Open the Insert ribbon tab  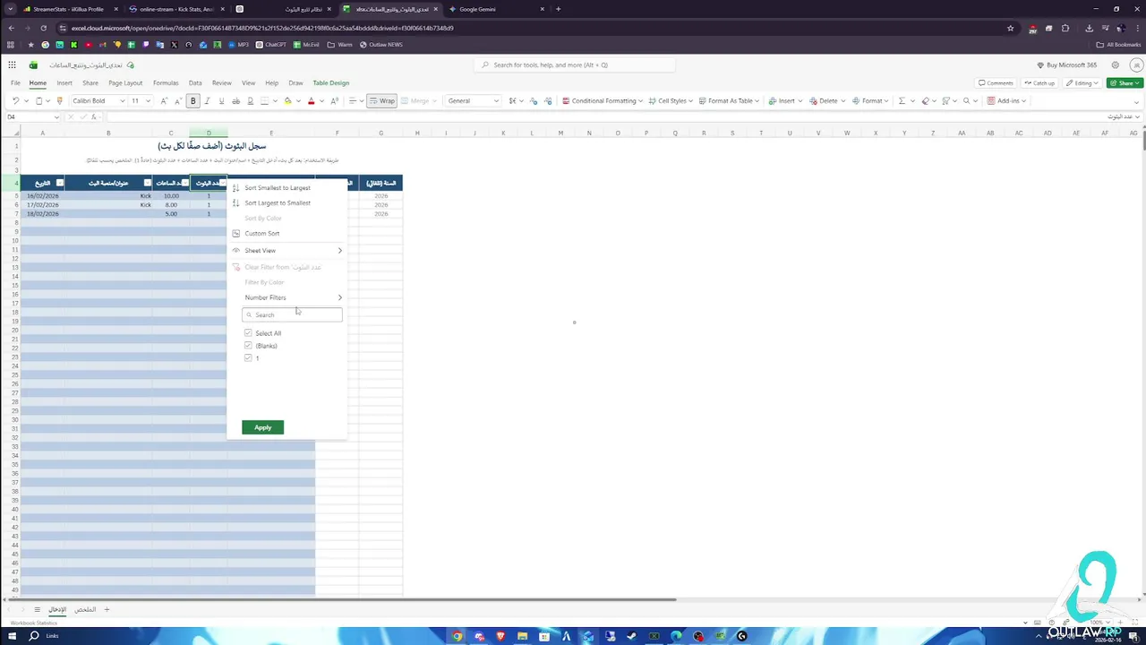tap(64, 82)
